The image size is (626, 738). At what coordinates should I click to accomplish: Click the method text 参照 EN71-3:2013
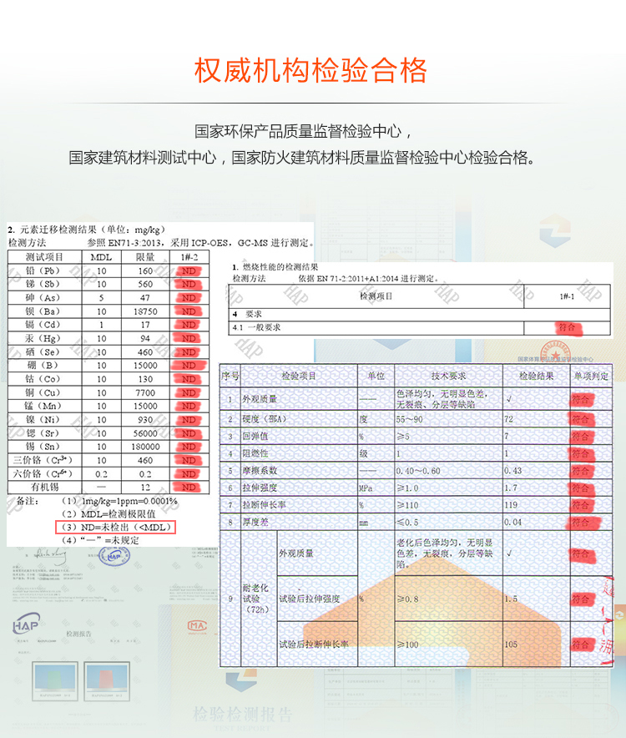(x=126, y=243)
